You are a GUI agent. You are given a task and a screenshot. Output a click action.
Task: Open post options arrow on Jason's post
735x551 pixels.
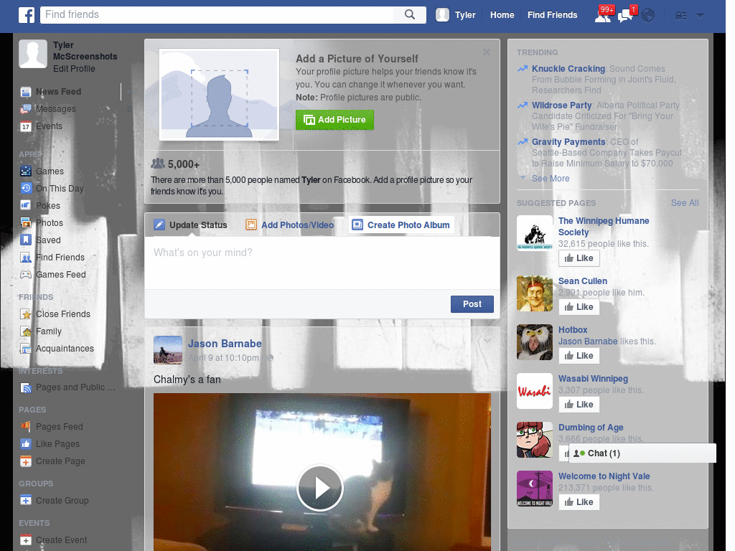click(487, 341)
